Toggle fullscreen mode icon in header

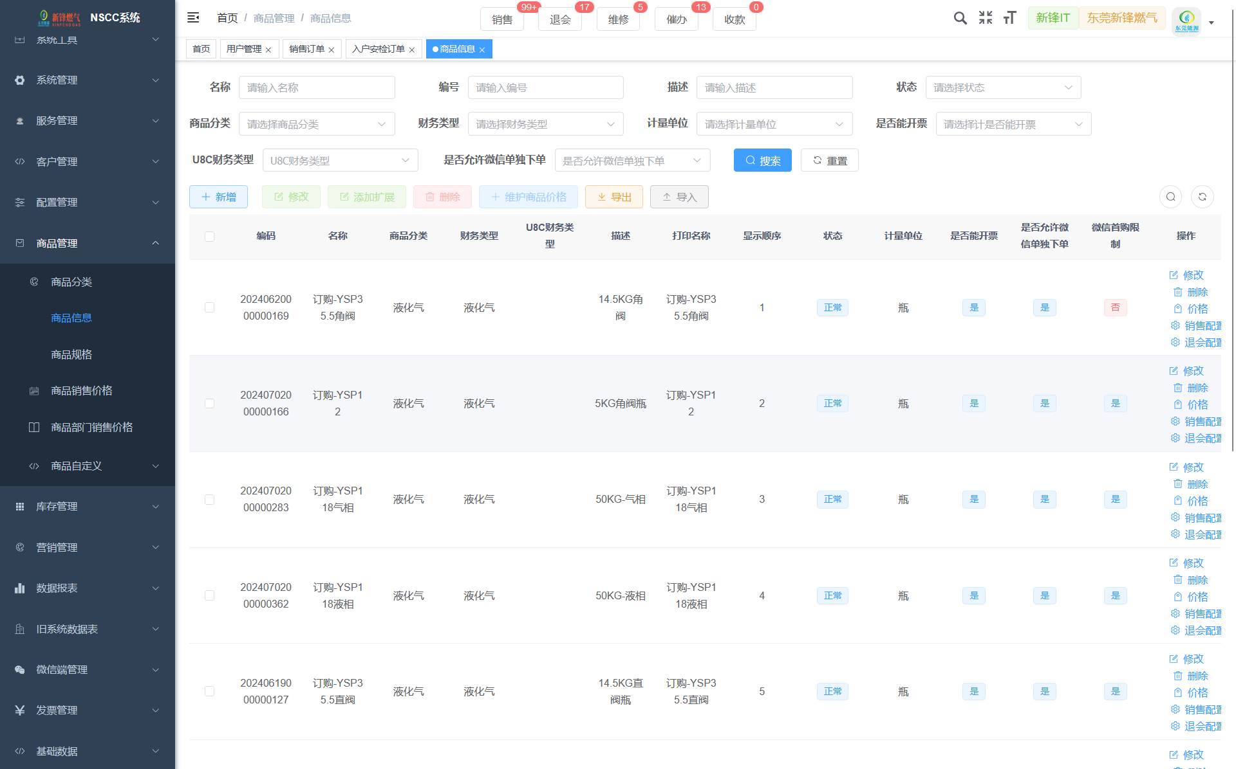click(x=986, y=18)
